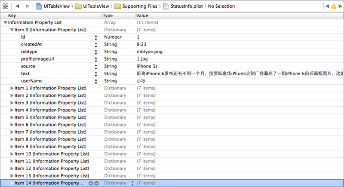Expand Item 2 disclosure triangle
The width and height of the screenshot is (344, 187).
click(x=12, y=95)
